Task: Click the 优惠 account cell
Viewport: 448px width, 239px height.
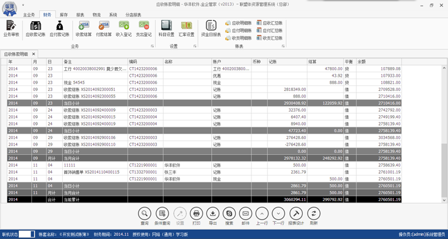Action: [x=231, y=76]
